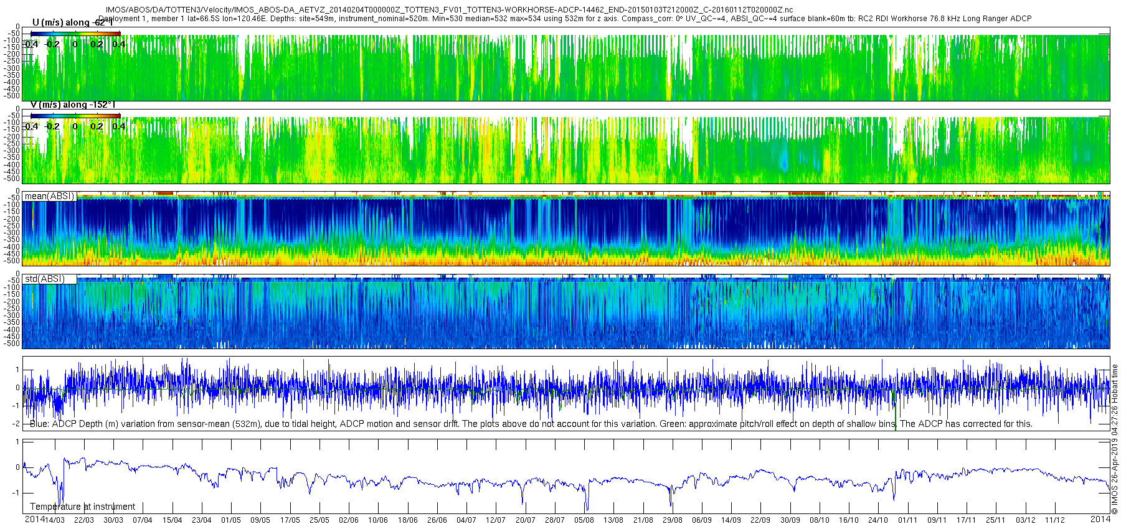Click the -1 tick on the temperature axis
Screen dimensions: 1121x529
click(17, 492)
